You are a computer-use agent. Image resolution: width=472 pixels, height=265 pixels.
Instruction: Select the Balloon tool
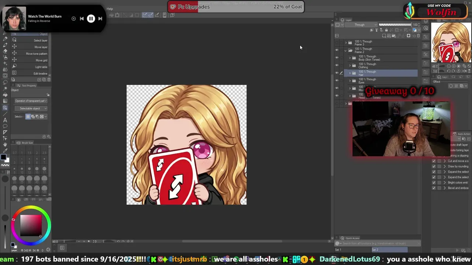click(5, 126)
